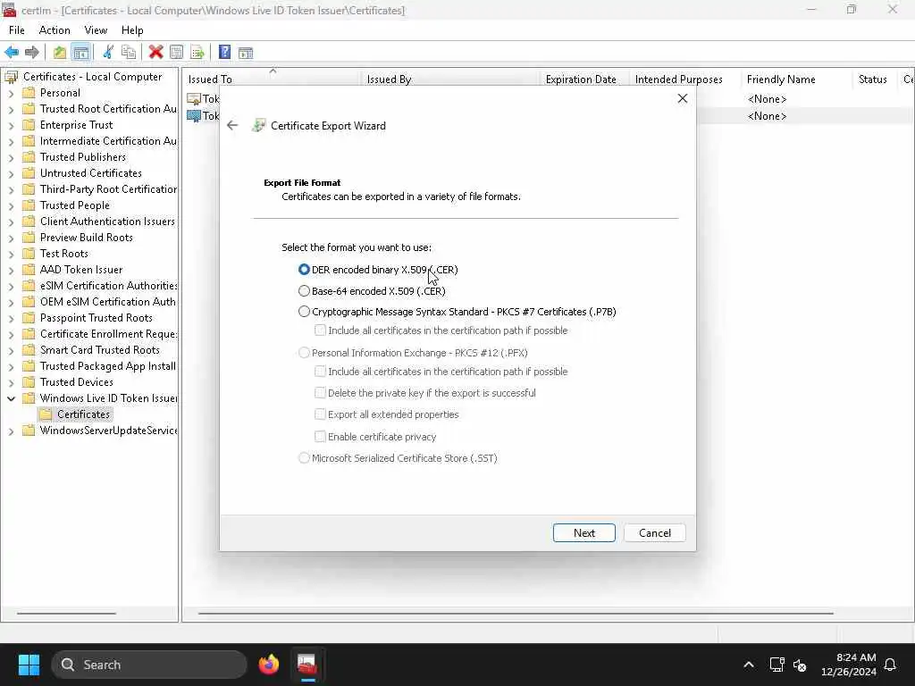The height and width of the screenshot is (686, 915).
Task: Check Export all extended properties
Action: pyautogui.click(x=320, y=414)
